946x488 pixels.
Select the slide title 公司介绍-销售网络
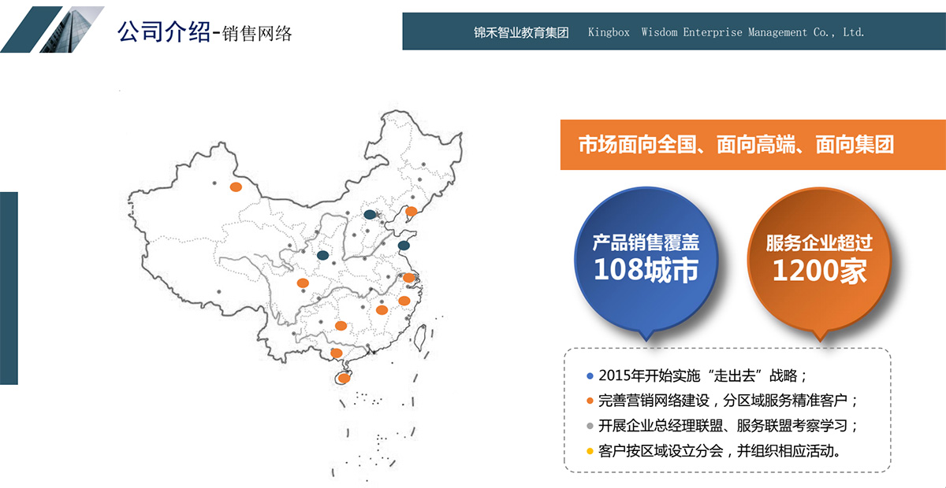click(205, 32)
